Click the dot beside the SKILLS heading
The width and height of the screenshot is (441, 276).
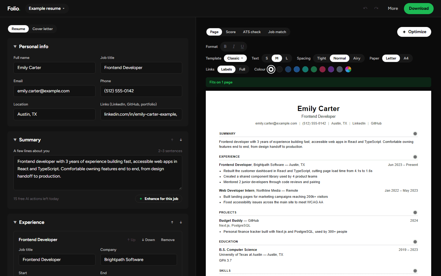[415, 271]
